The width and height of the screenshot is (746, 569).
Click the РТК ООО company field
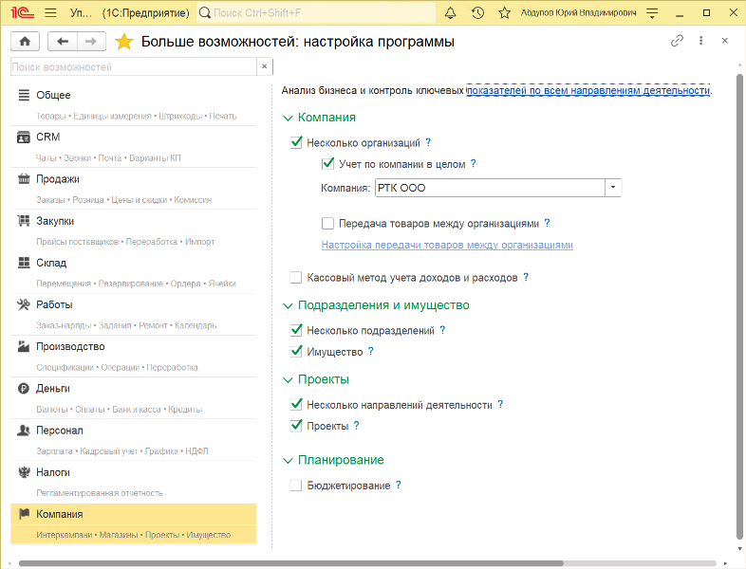pyautogui.click(x=490, y=188)
